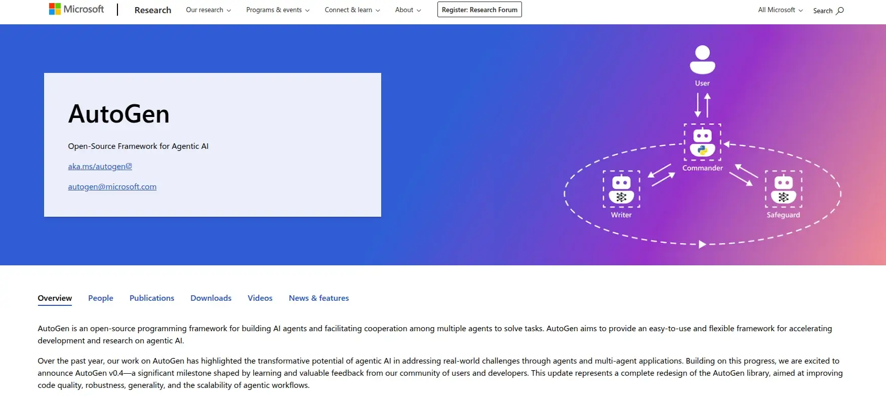
Task: Go to the Downloads tab
Action: [211, 298]
